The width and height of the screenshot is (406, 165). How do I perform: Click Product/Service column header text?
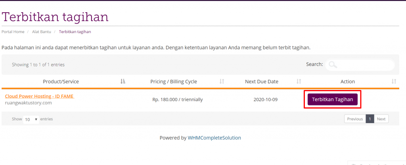pyautogui.click(x=61, y=81)
